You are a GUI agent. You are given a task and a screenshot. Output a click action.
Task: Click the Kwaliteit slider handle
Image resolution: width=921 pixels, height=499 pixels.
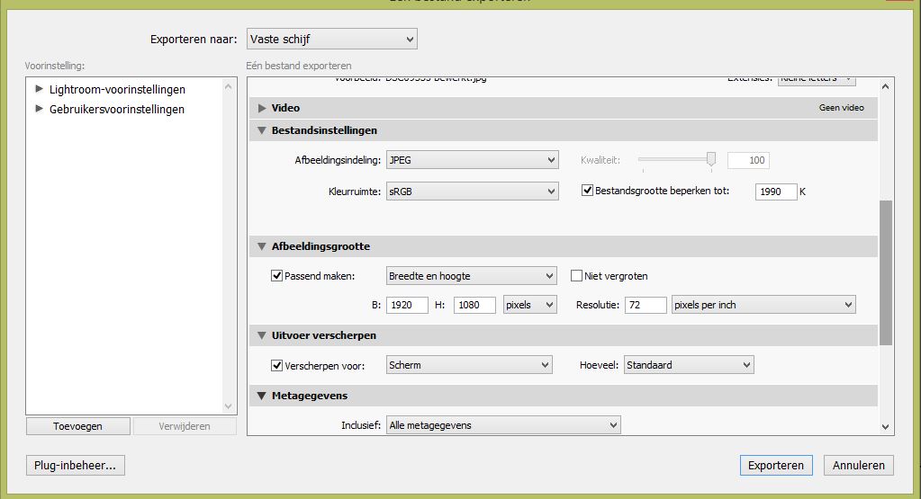[x=711, y=159]
